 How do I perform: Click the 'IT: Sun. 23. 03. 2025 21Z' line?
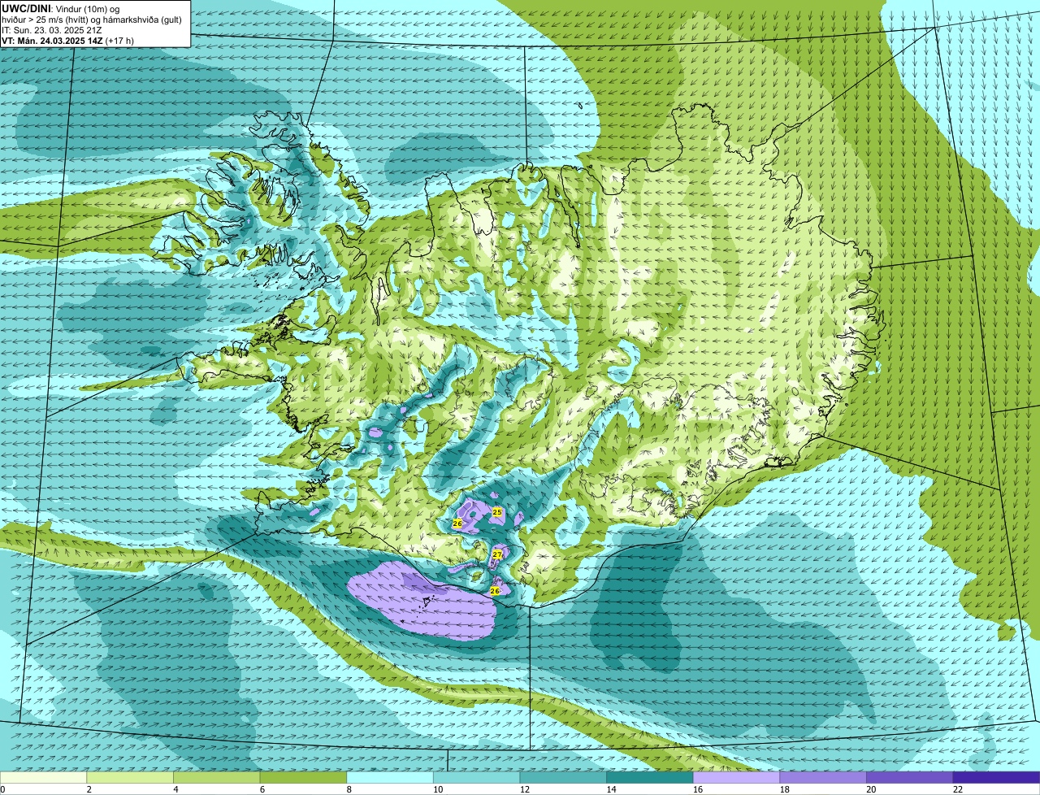click(x=52, y=30)
